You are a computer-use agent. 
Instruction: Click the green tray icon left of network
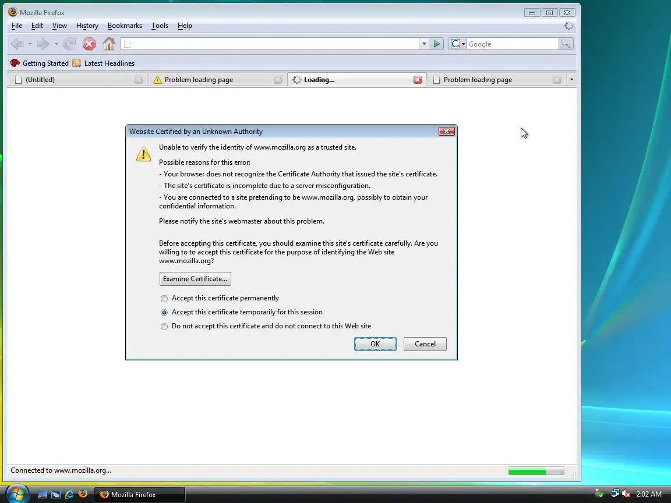click(599, 494)
